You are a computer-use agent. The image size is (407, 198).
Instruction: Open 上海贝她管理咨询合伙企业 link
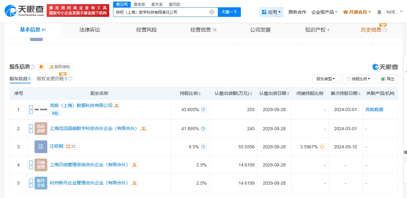pyautogui.click(x=89, y=165)
